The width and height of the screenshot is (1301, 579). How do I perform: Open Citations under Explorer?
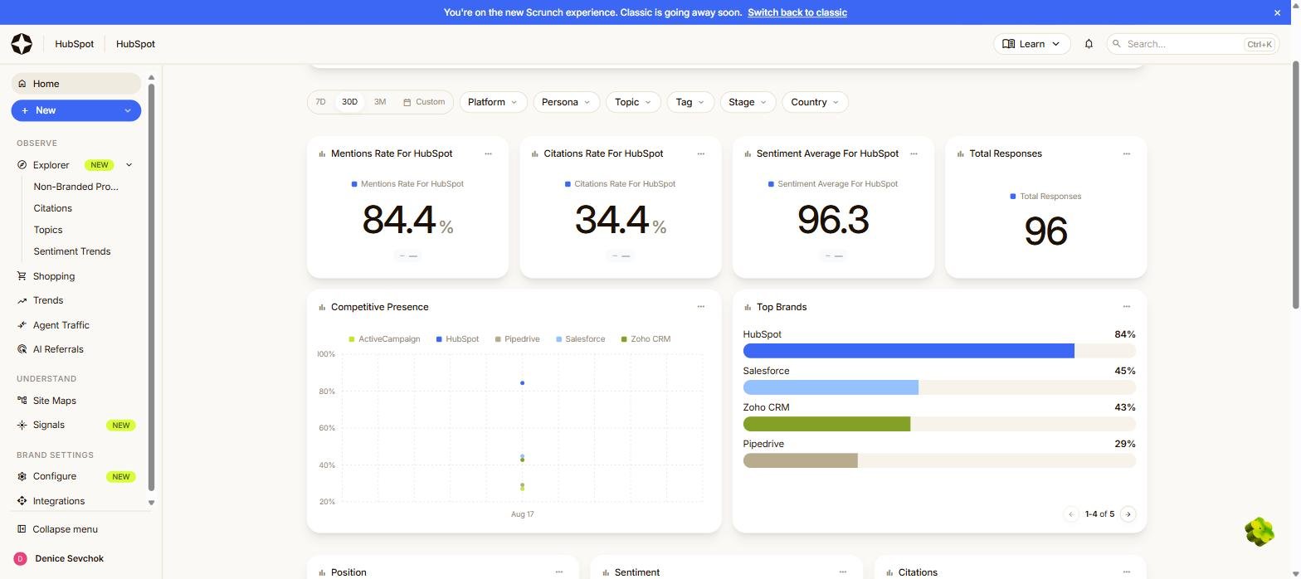click(52, 208)
